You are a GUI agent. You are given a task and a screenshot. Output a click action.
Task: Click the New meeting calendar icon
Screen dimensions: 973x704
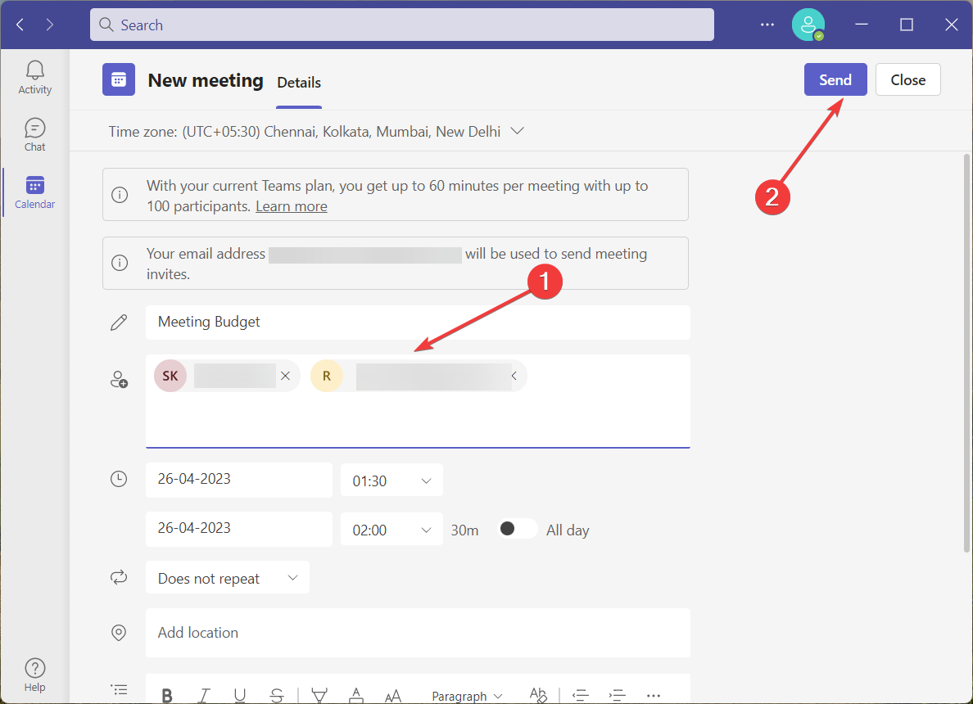click(119, 79)
